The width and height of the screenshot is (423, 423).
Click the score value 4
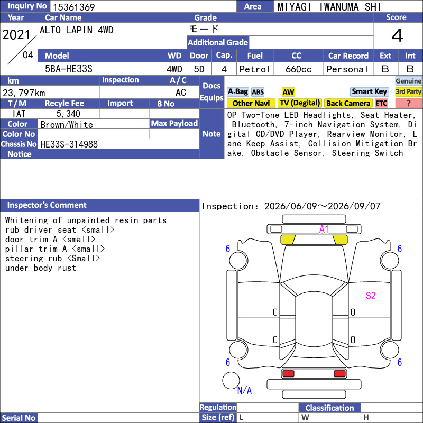pos(398,35)
